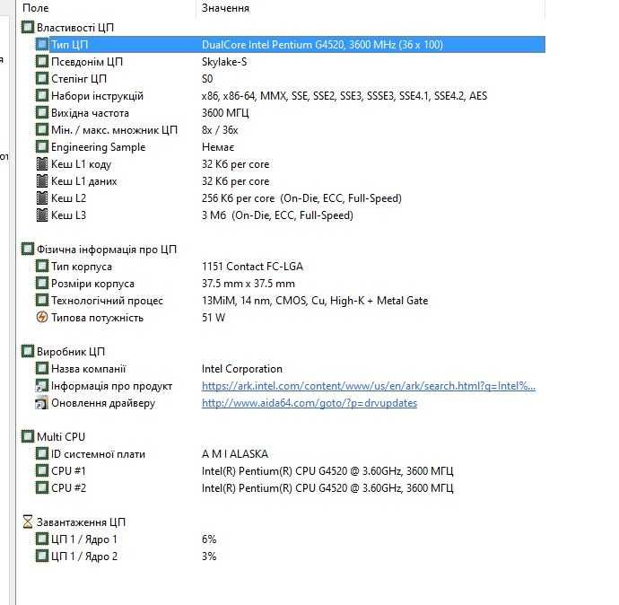Click the icon next to Multi CPU
This screenshot has width=619, height=605.
point(28,437)
